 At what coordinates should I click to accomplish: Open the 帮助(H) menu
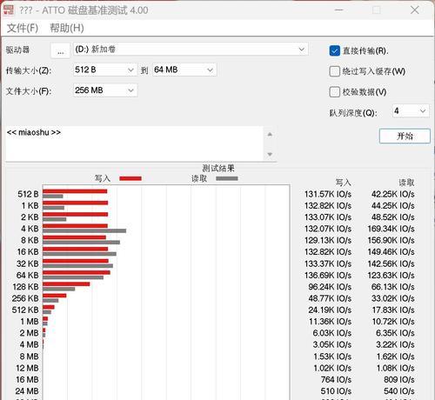pos(67,28)
